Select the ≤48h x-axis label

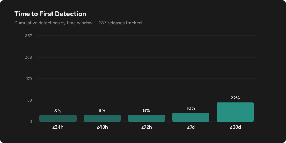pyautogui.click(x=102, y=127)
